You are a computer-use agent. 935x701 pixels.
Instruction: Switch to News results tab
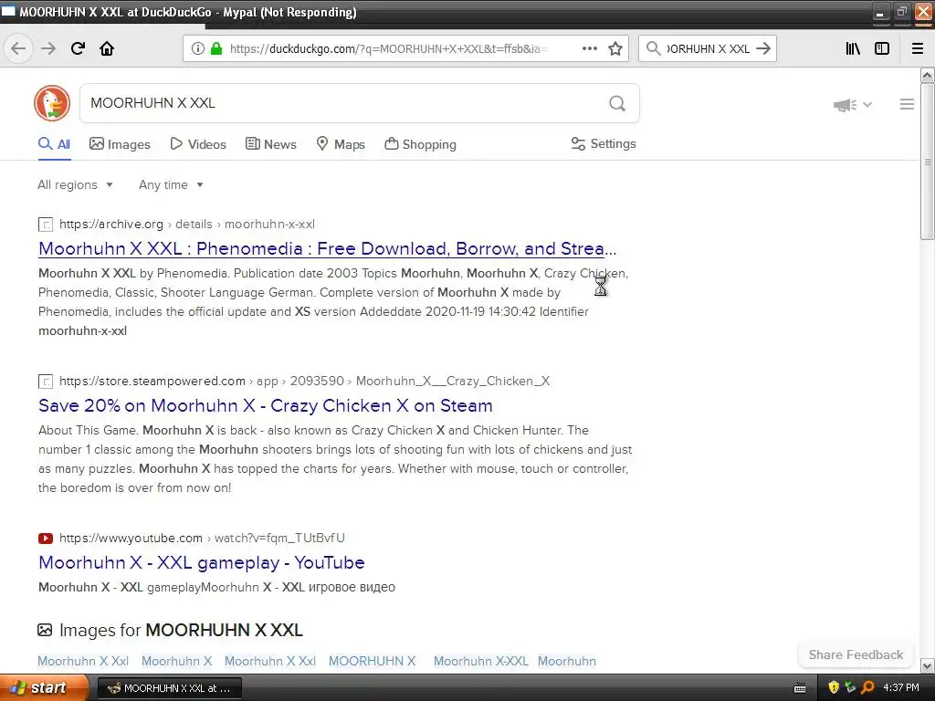[x=270, y=144]
